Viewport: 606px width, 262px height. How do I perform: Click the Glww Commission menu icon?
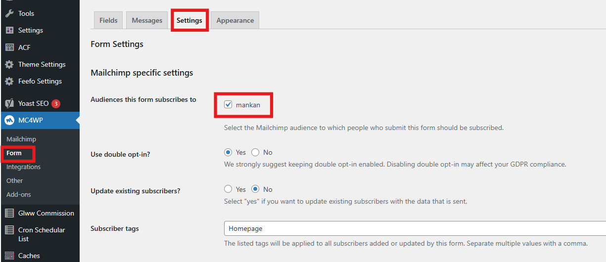(9, 213)
